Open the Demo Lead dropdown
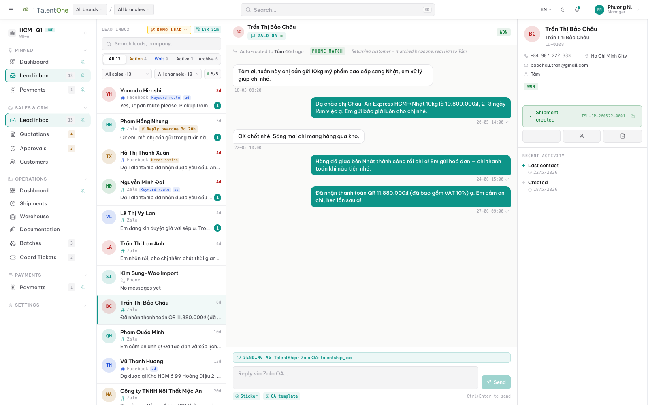This screenshot has height=405, width=648. 169,30
